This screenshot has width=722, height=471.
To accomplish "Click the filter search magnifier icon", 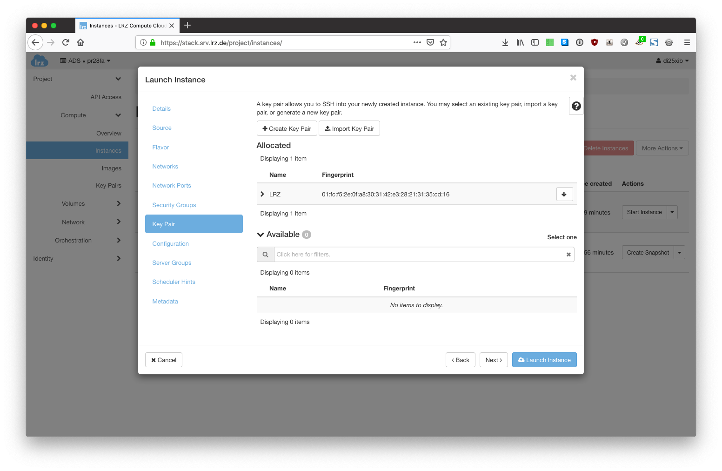I will coord(265,255).
